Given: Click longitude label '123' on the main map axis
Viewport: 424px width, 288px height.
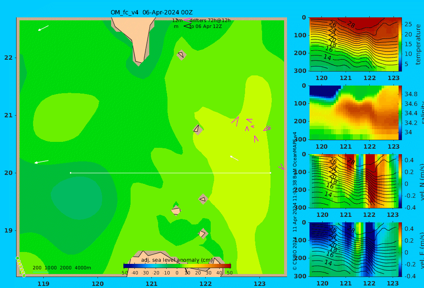Looking at the screenshot, I should 260,284.
